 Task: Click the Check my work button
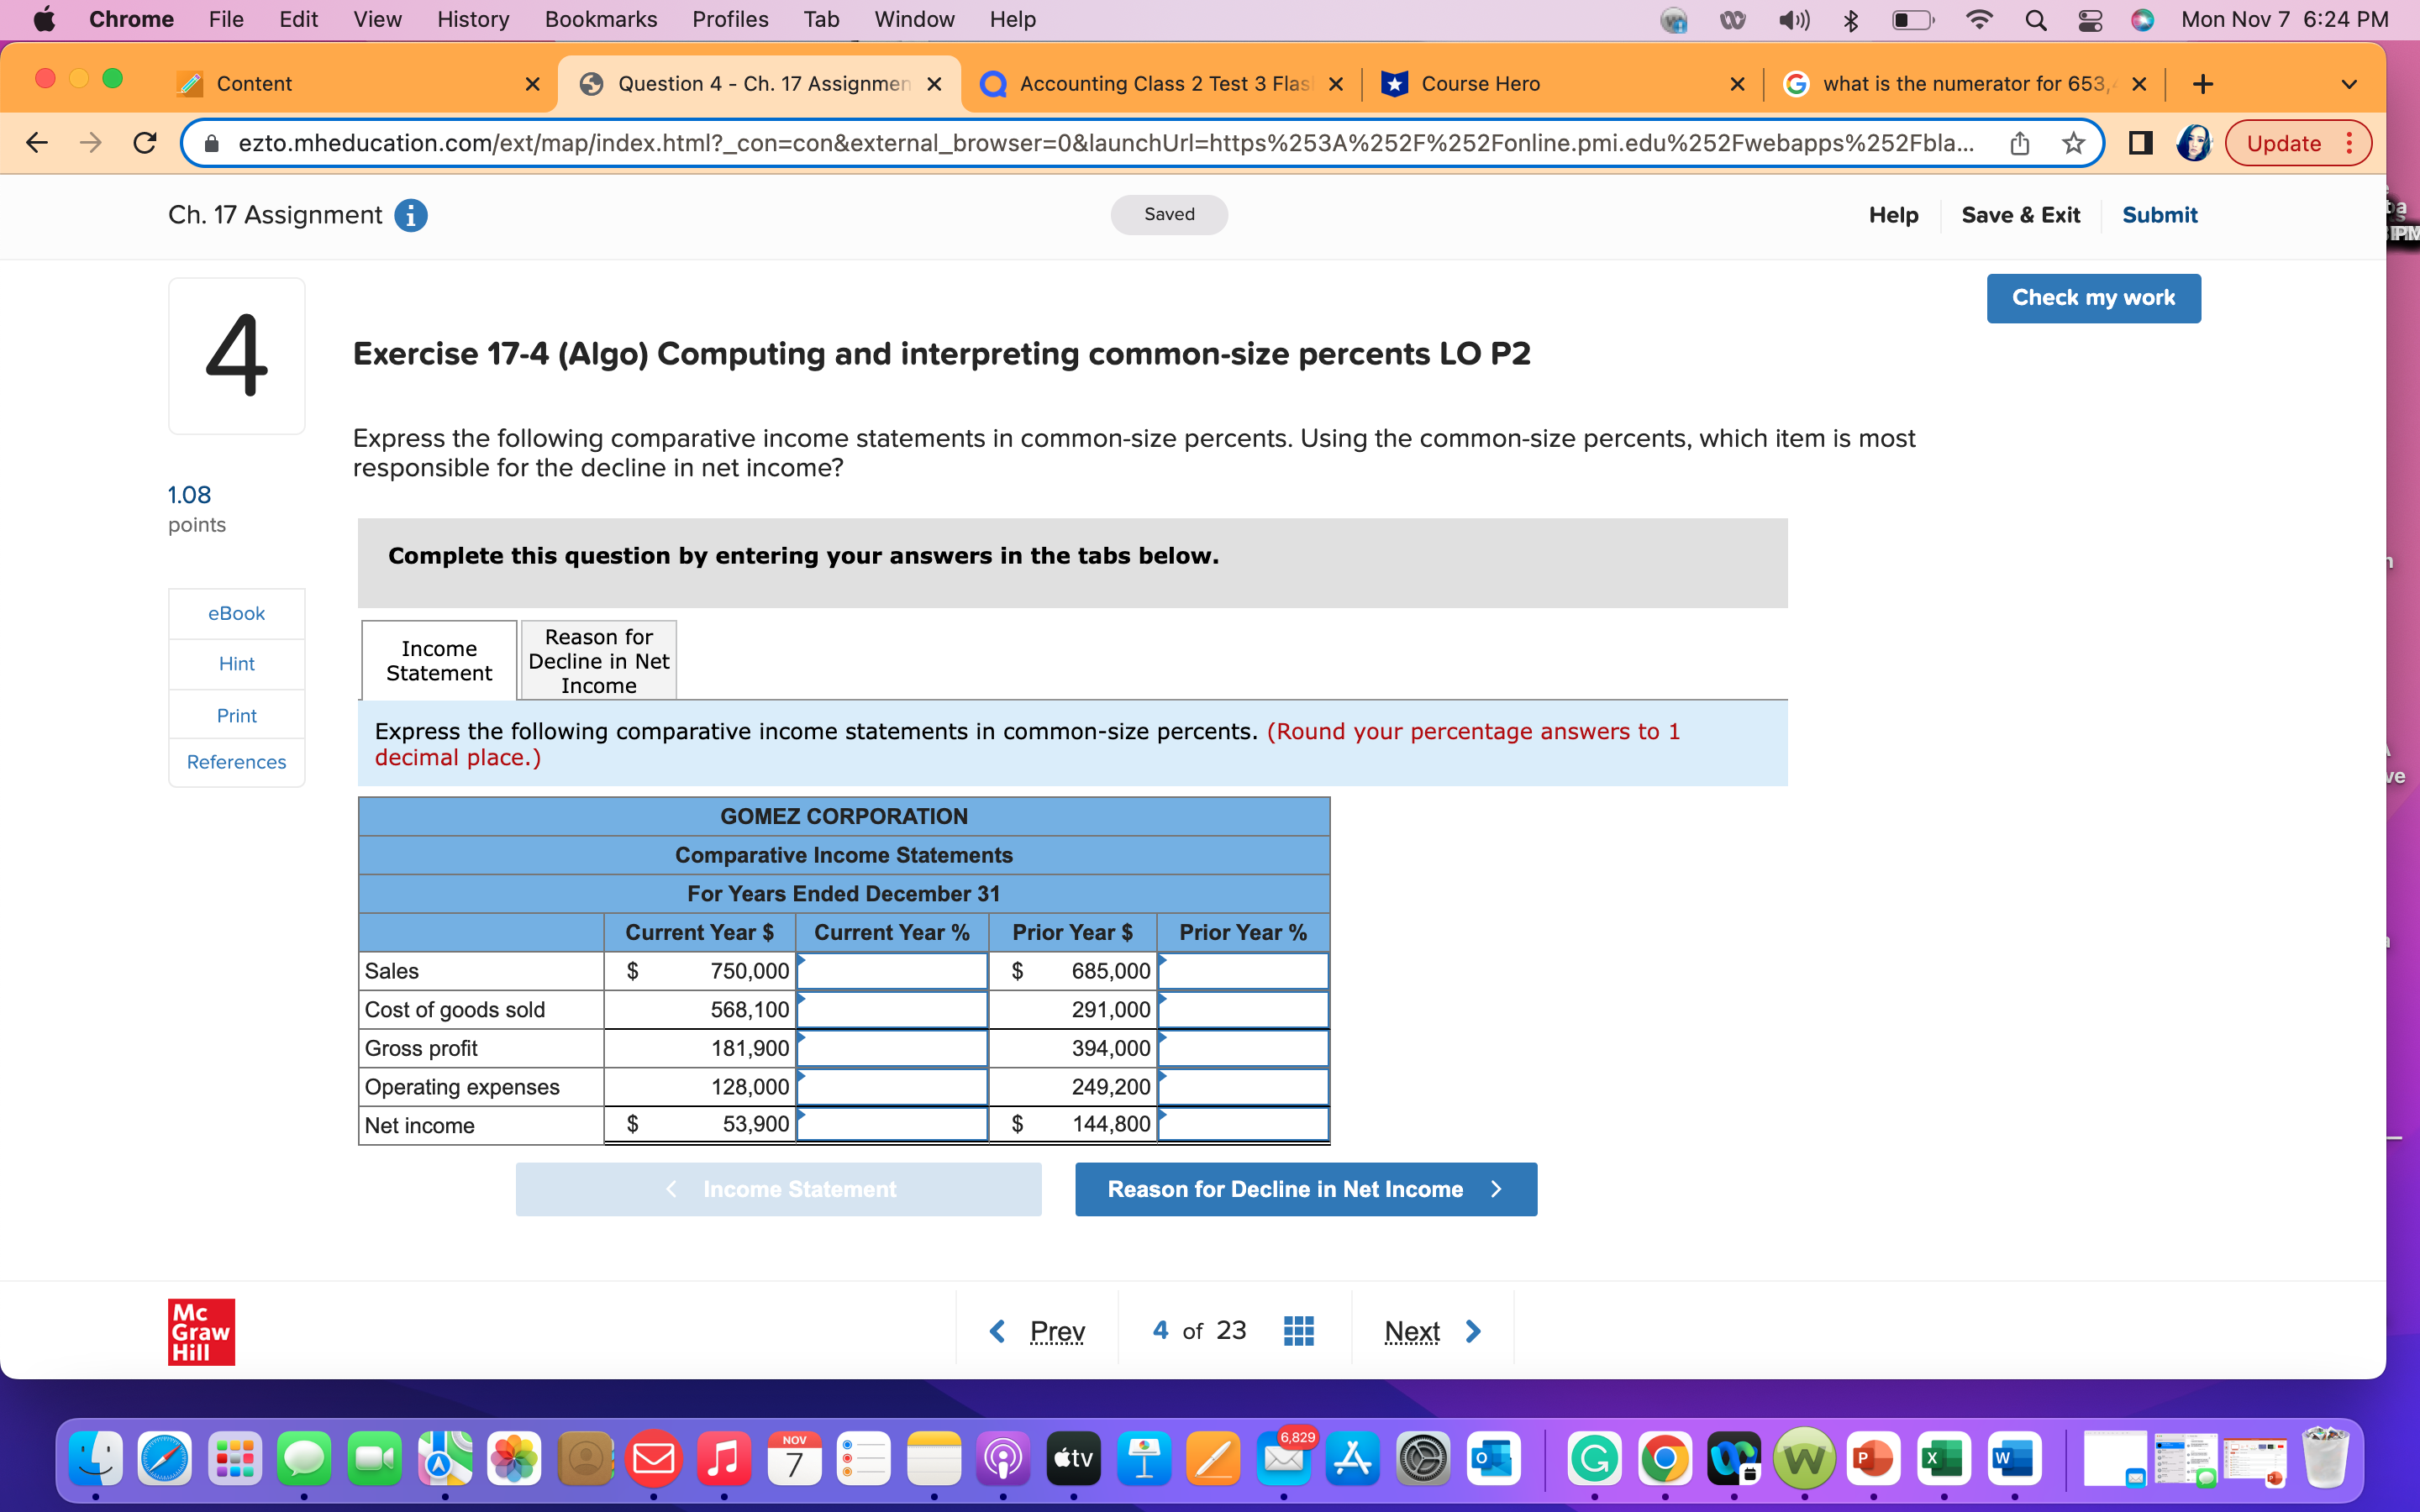(2094, 297)
